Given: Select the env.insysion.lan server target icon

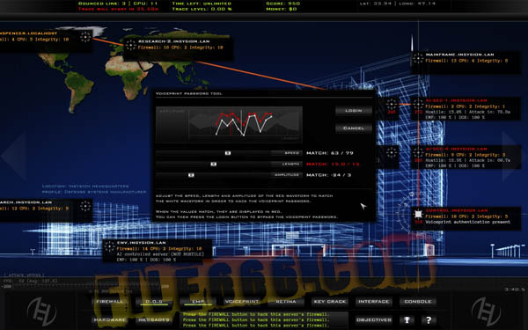Looking at the screenshot, I should [109, 246].
